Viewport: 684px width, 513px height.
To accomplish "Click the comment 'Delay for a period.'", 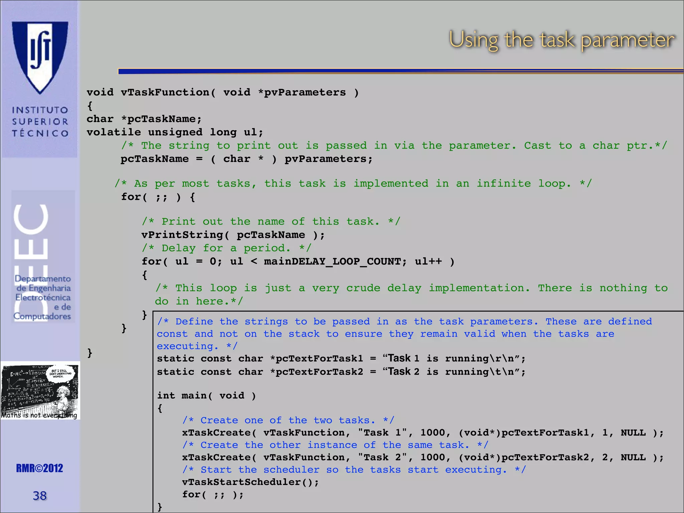I will [226, 248].
